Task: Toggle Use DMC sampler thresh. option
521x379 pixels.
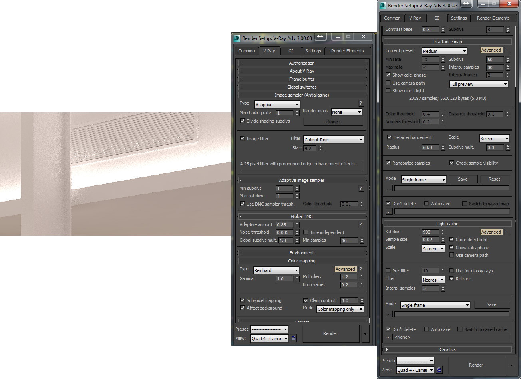Action: (242, 204)
